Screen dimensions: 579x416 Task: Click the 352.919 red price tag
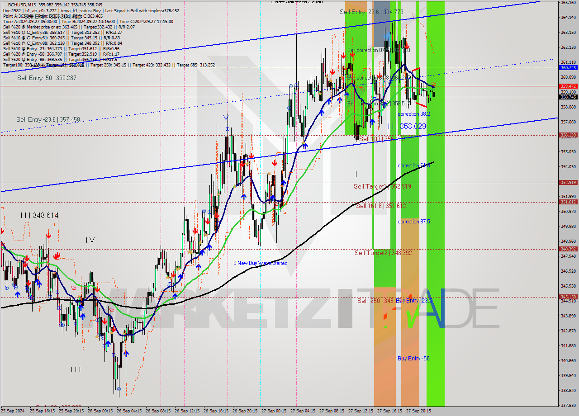pos(568,183)
